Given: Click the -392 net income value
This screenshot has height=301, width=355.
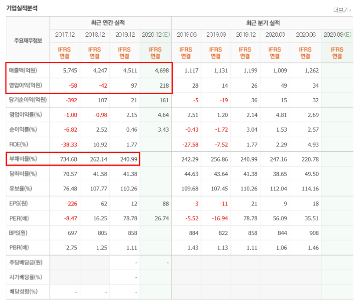Looking at the screenshot, I should coord(71,100).
